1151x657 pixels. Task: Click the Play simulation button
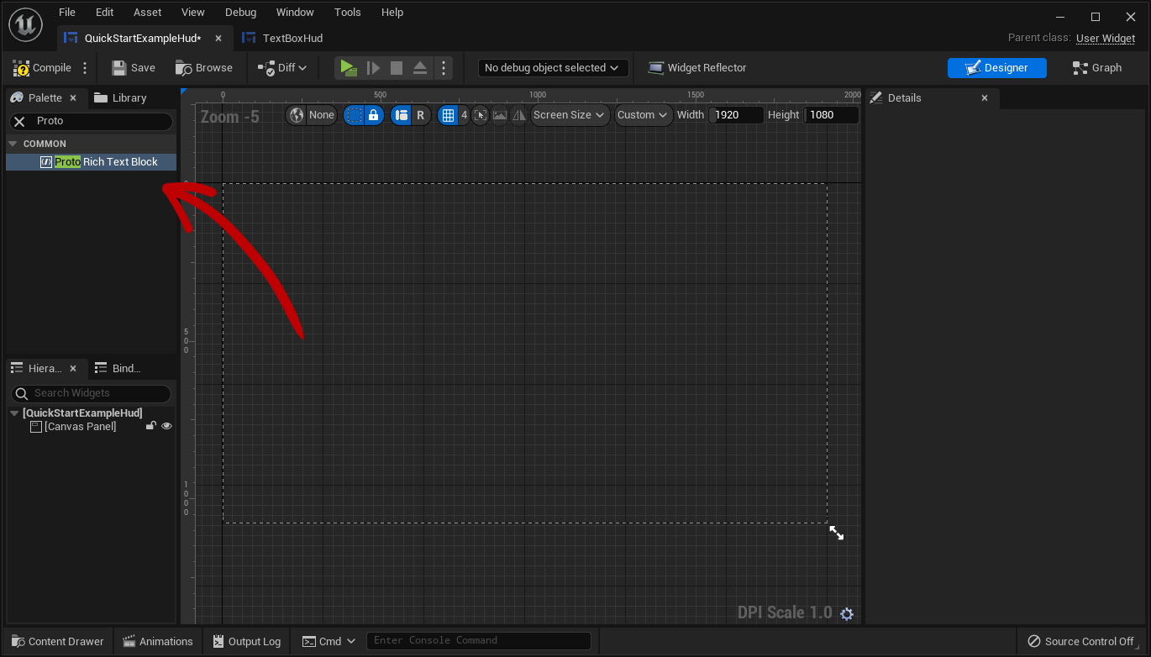[348, 68]
